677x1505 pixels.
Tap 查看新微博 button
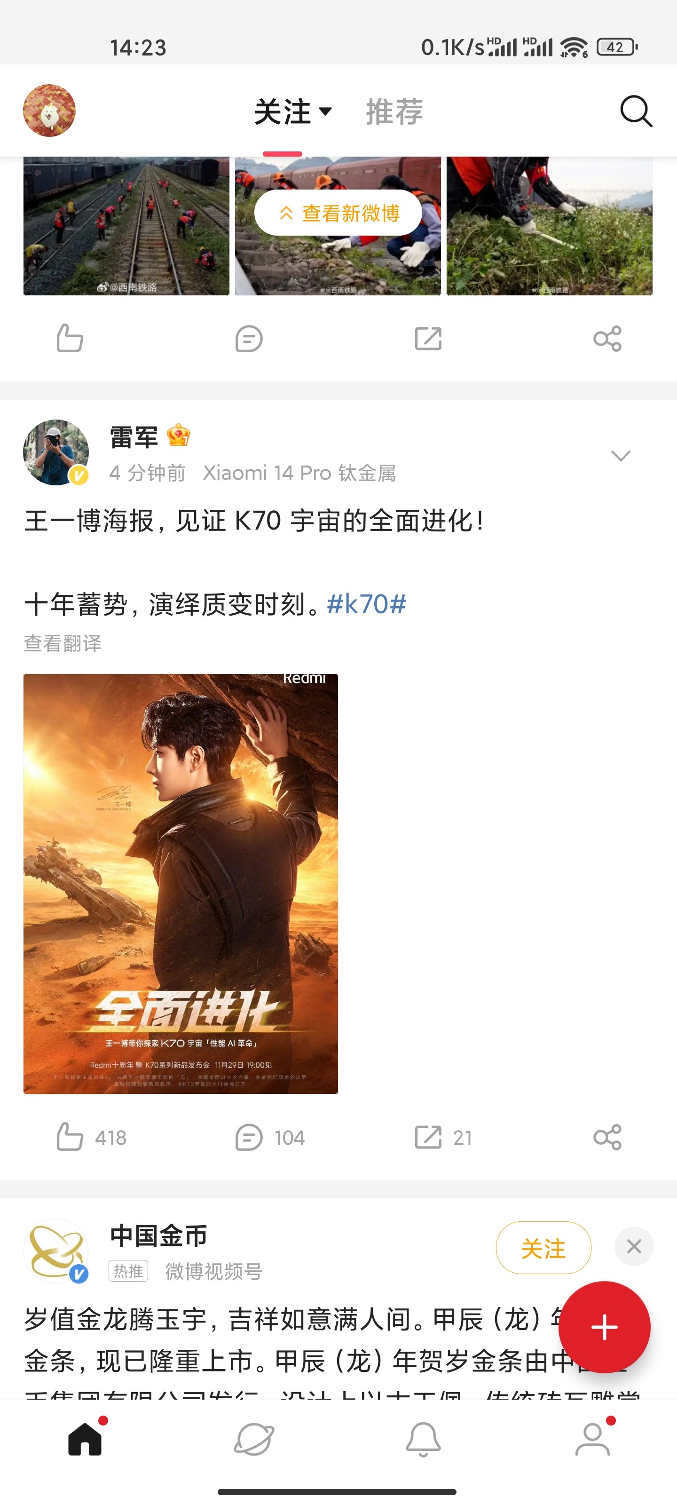[x=338, y=213]
